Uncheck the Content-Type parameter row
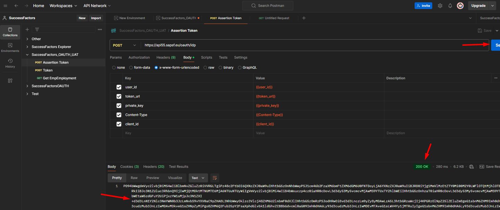This screenshot has height=210, width=500. tap(119, 115)
